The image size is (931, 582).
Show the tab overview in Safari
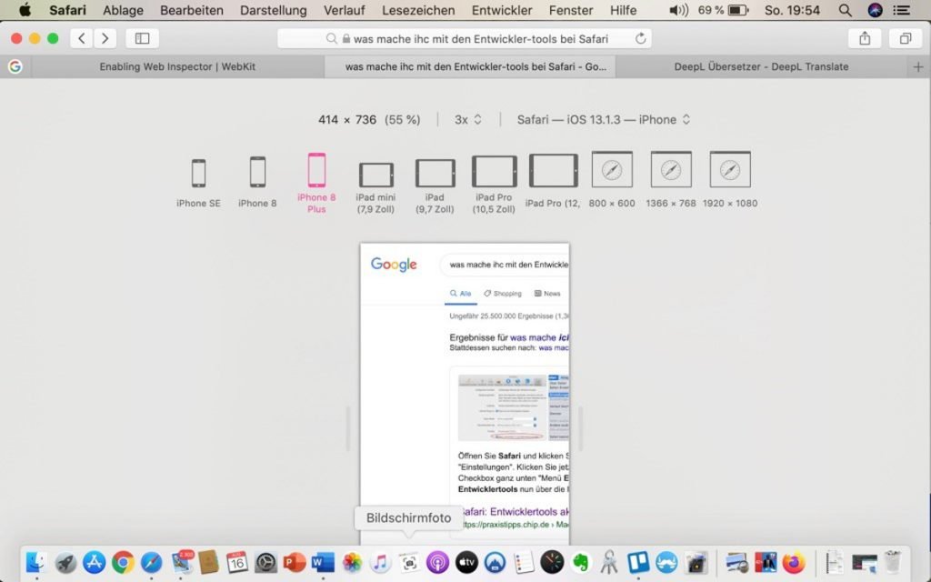click(x=905, y=38)
